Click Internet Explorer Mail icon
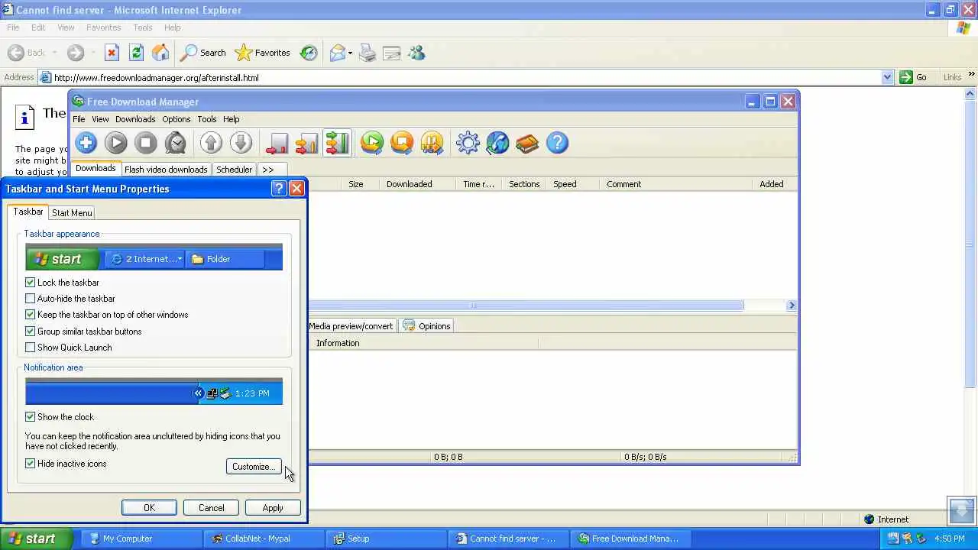 [x=337, y=53]
